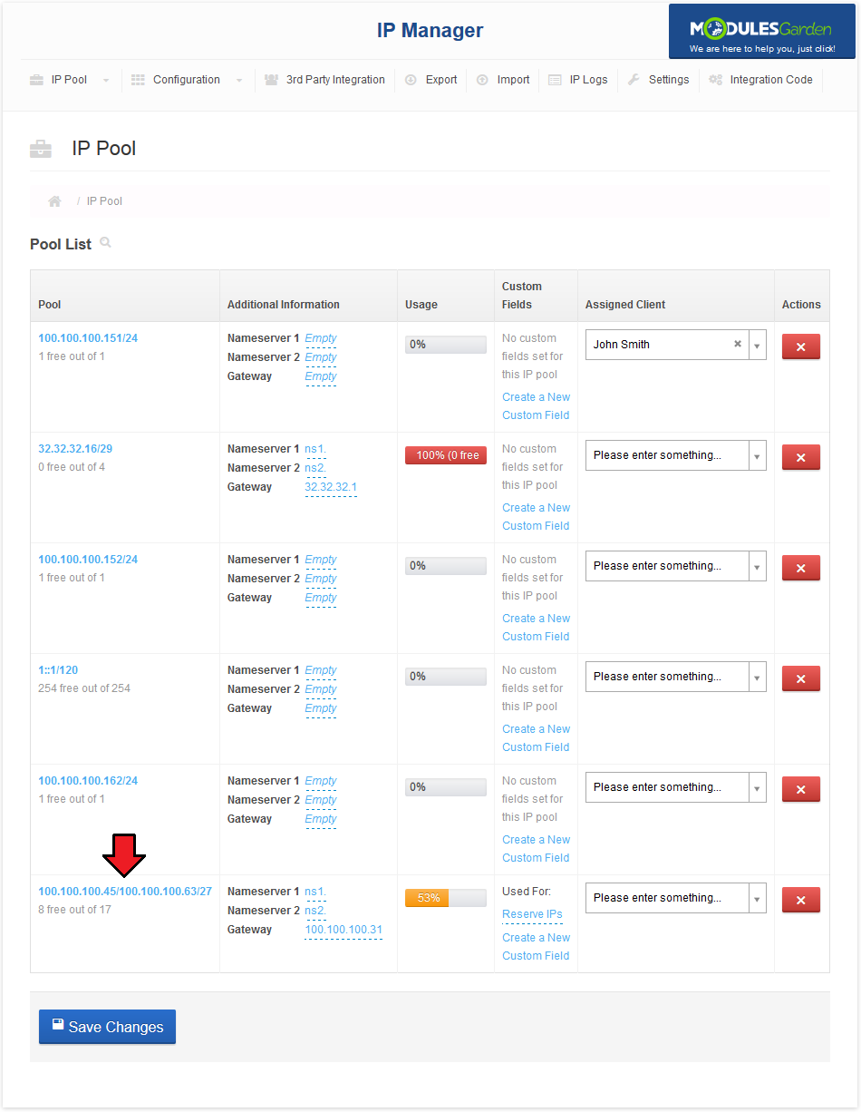The width and height of the screenshot is (861, 1112).
Task: Open the IP Pool menu
Action: (69, 80)
